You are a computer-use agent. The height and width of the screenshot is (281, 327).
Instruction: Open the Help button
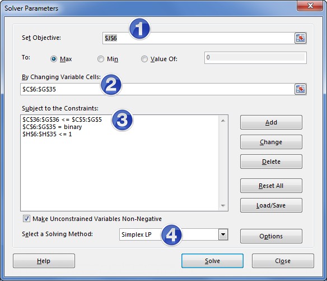pos(44,261)
